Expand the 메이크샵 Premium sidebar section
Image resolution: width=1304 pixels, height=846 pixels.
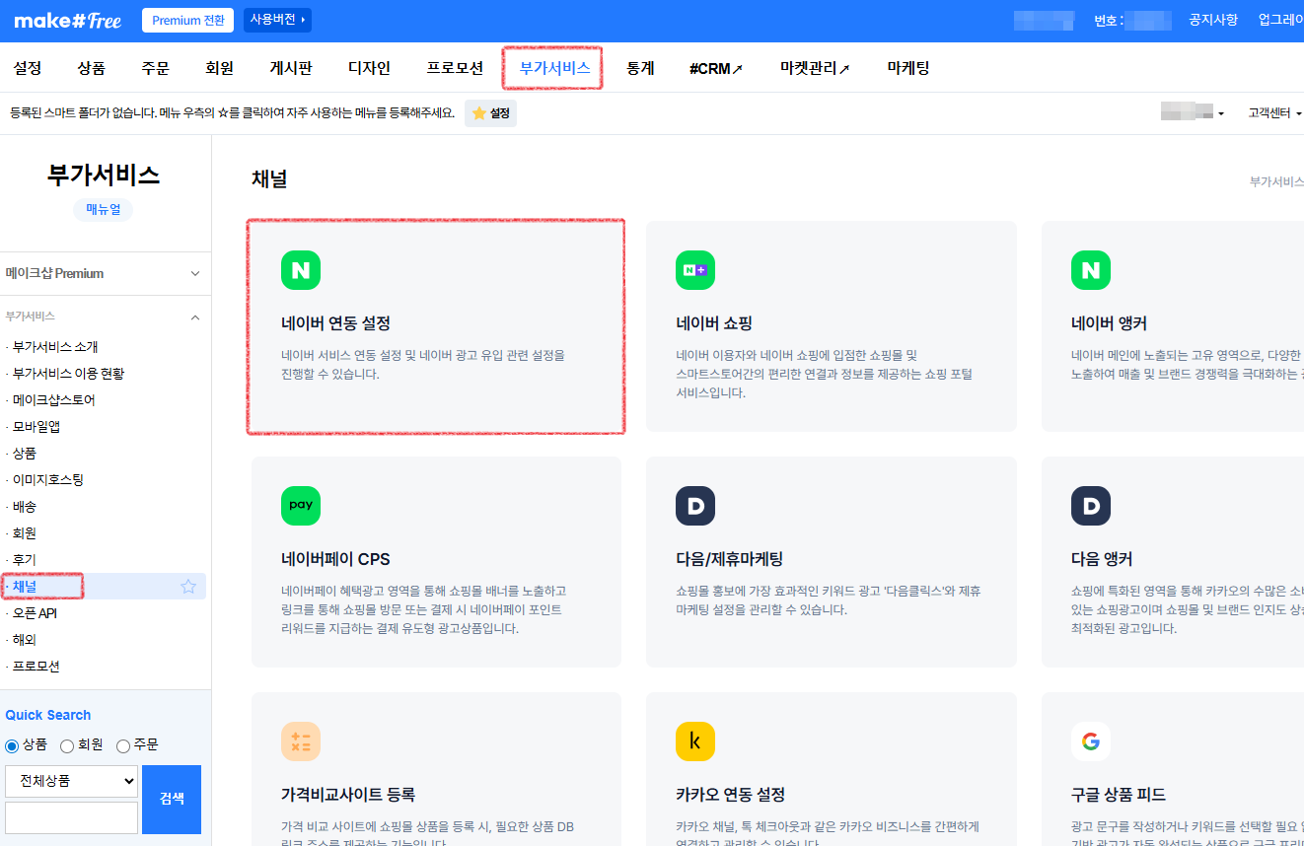point(194,273)
